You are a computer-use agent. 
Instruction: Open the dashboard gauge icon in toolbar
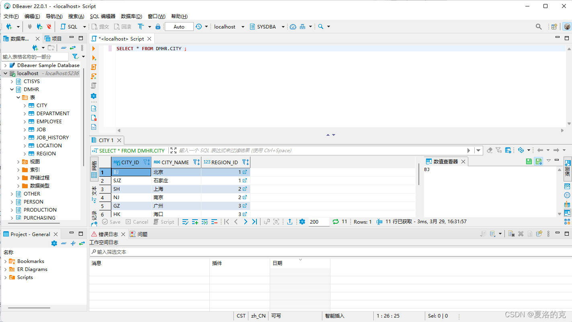point(293,26)
